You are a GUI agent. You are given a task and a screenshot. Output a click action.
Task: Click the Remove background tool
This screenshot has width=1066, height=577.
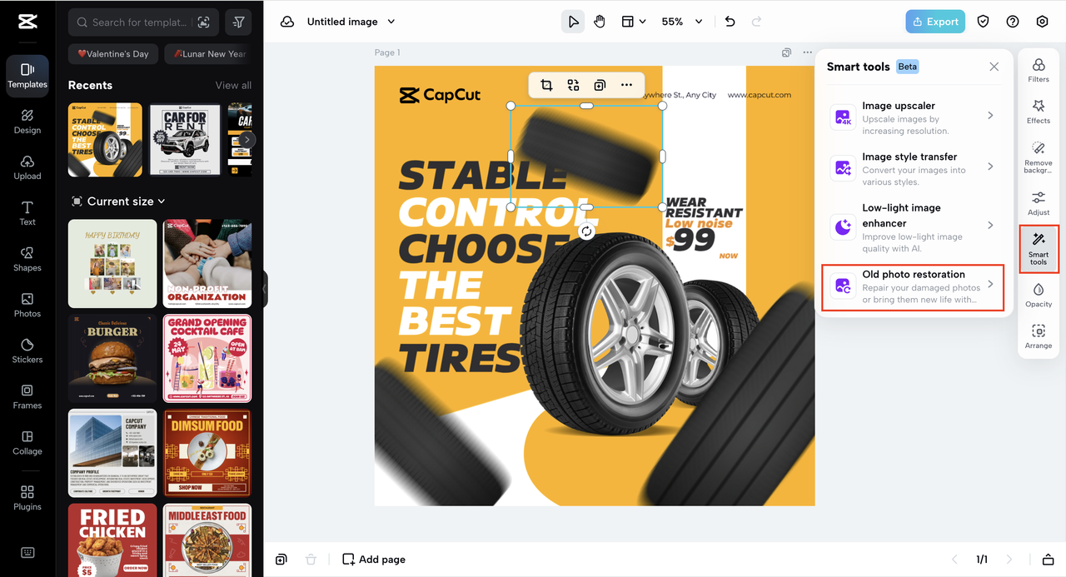click(1039, 157)
